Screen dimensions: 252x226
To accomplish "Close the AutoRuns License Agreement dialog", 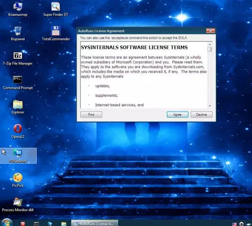I will [210, 31].
